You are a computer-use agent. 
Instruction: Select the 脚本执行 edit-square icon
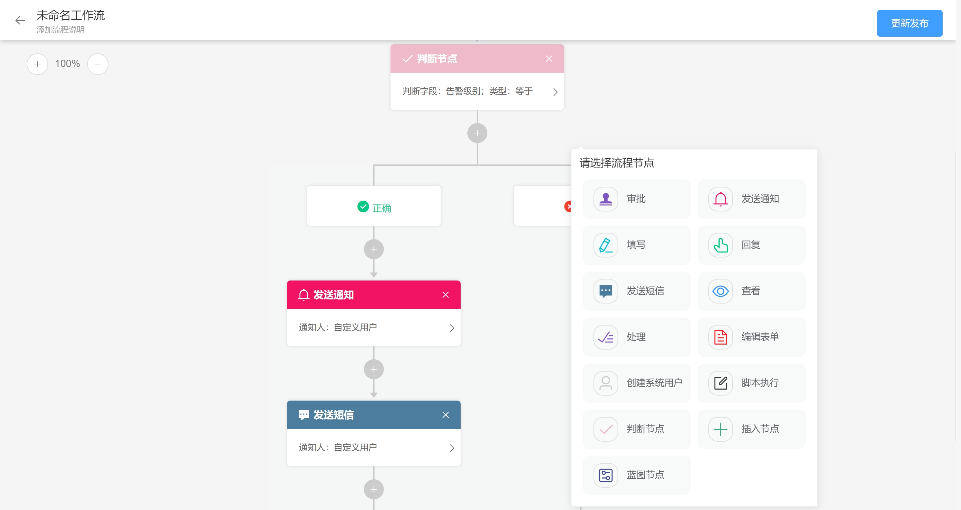coord(720,383)
